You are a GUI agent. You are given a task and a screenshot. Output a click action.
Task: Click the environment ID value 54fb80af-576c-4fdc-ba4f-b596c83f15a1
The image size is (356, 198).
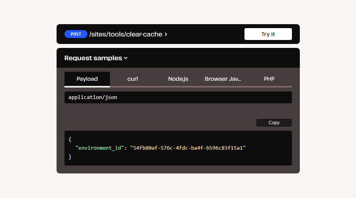click(188, 148)
